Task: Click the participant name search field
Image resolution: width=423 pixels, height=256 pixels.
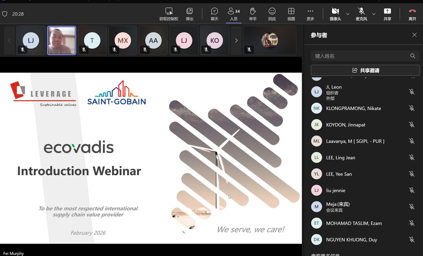Action: (361, 56)
